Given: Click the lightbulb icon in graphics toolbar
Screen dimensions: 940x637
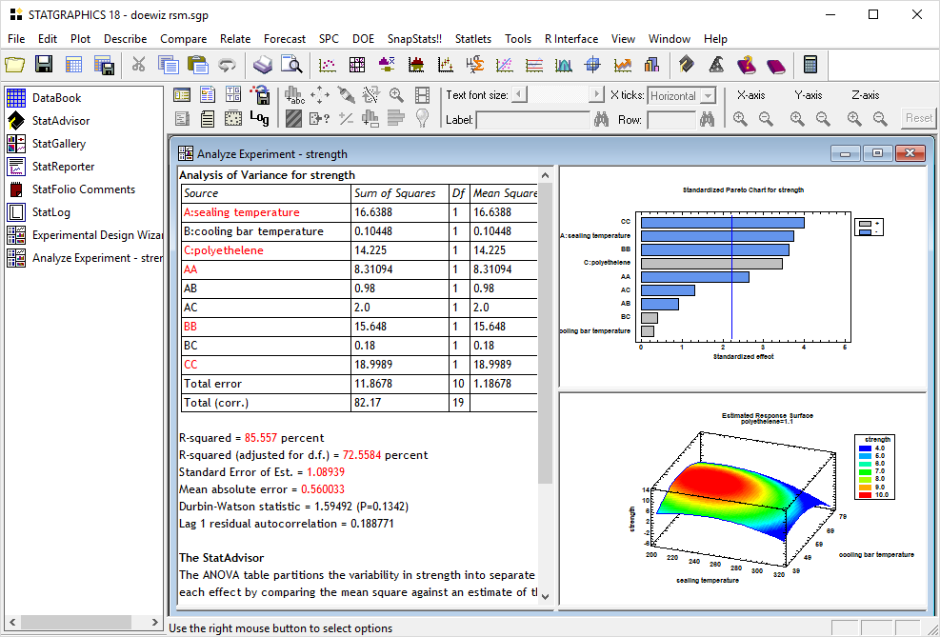Looking at the screenshot, I should [423, 118].
